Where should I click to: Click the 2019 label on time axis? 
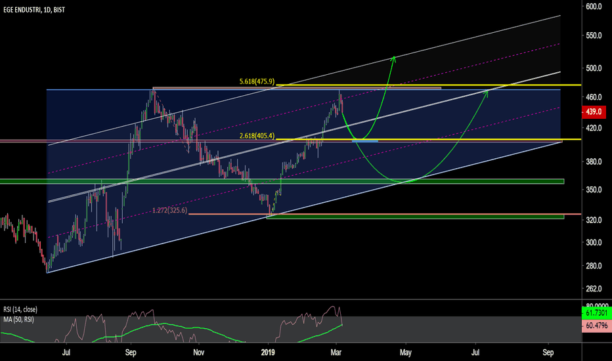[268, 352]
